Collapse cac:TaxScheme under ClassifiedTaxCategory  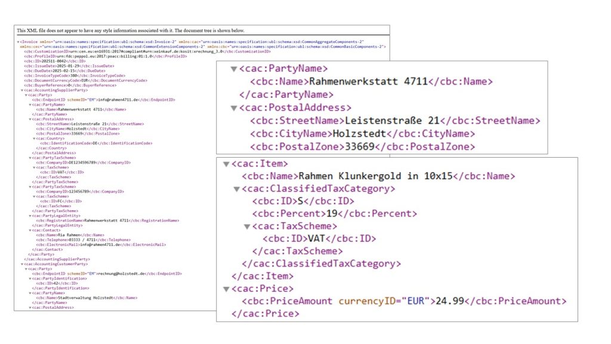click(248, 226)
